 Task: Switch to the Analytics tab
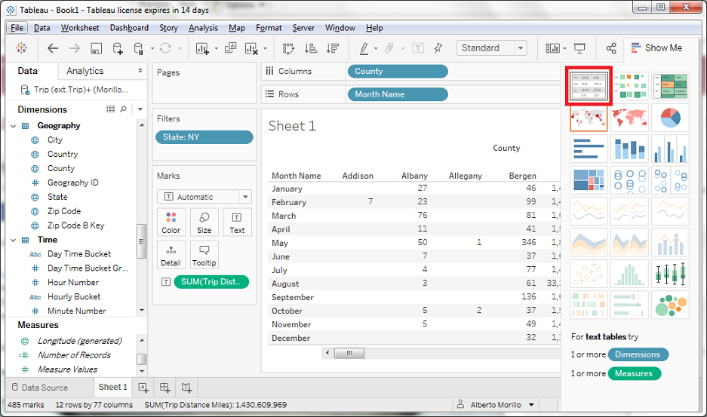85,71
